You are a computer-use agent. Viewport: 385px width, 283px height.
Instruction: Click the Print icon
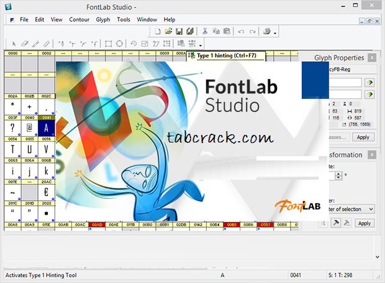pos(266,31)
